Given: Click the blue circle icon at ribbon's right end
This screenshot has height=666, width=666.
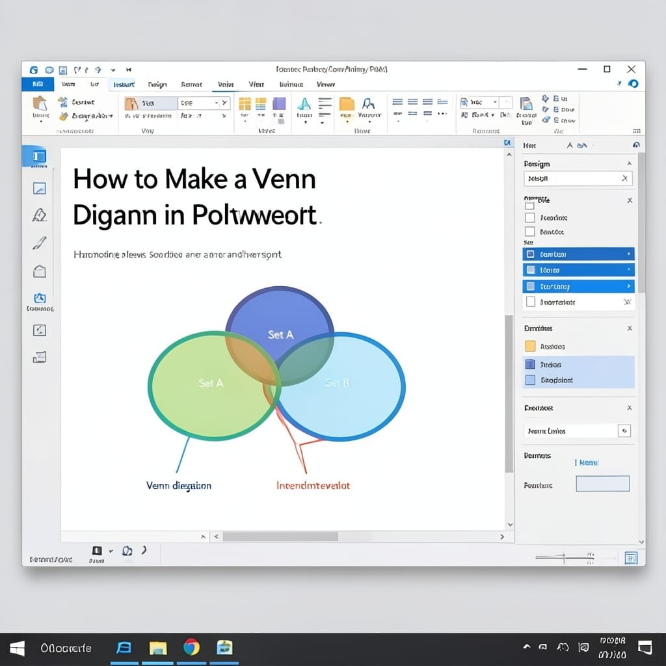Looking at the screenshot, I should (633, 84).
